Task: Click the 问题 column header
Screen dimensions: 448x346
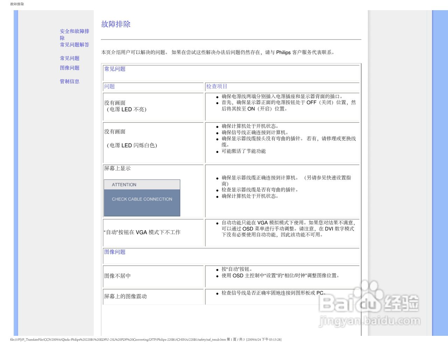Action: point(110,86)
